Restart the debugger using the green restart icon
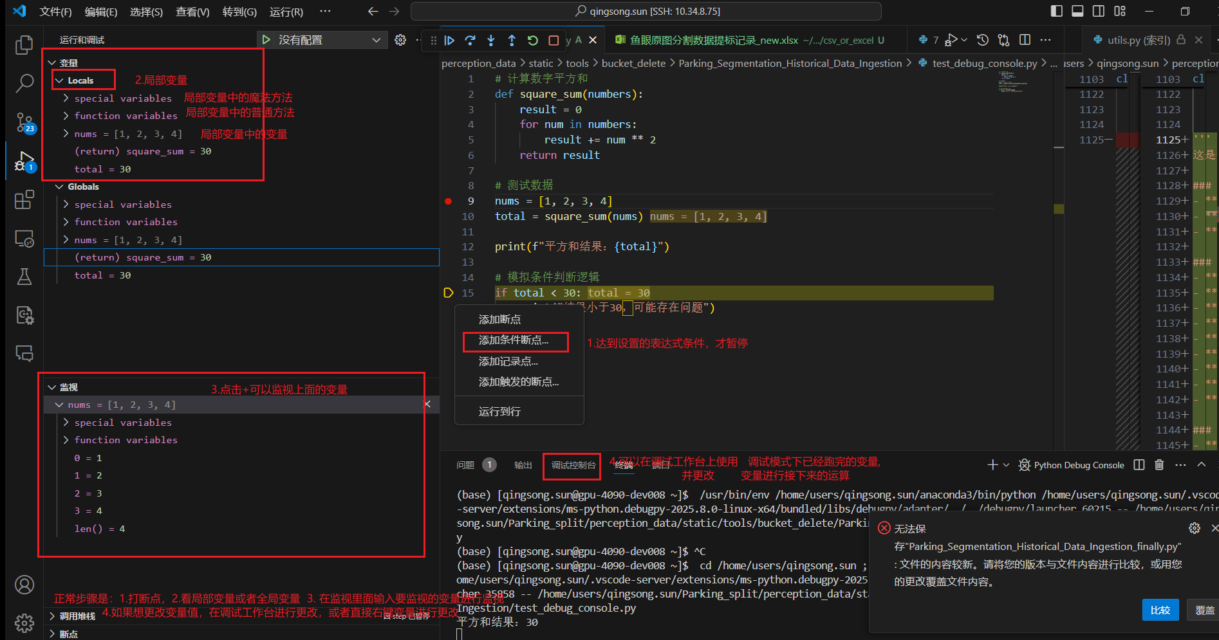Viewport: 1219px width, 640px height. click(532, 40)
